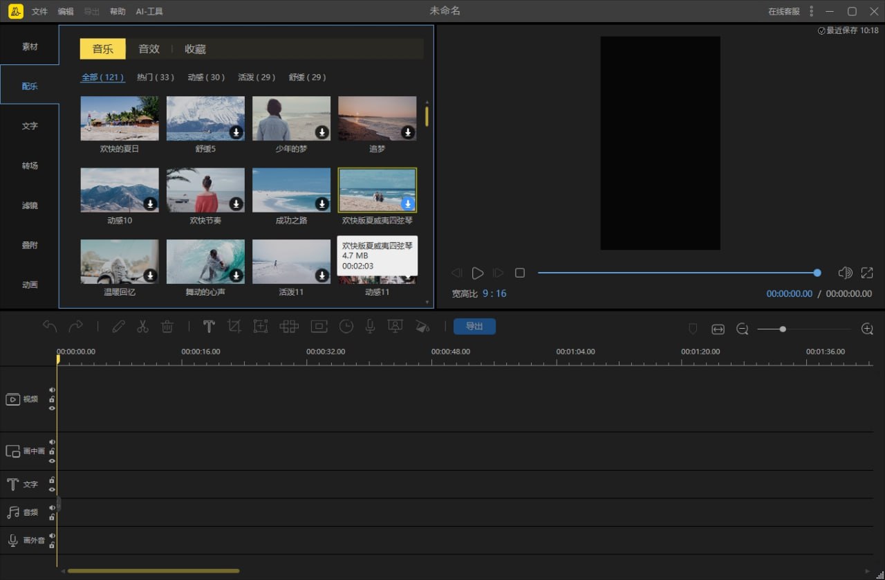Screen dimensions: 885x580
Task: Click the undo arrow icon
Action: tap(50, 327)
